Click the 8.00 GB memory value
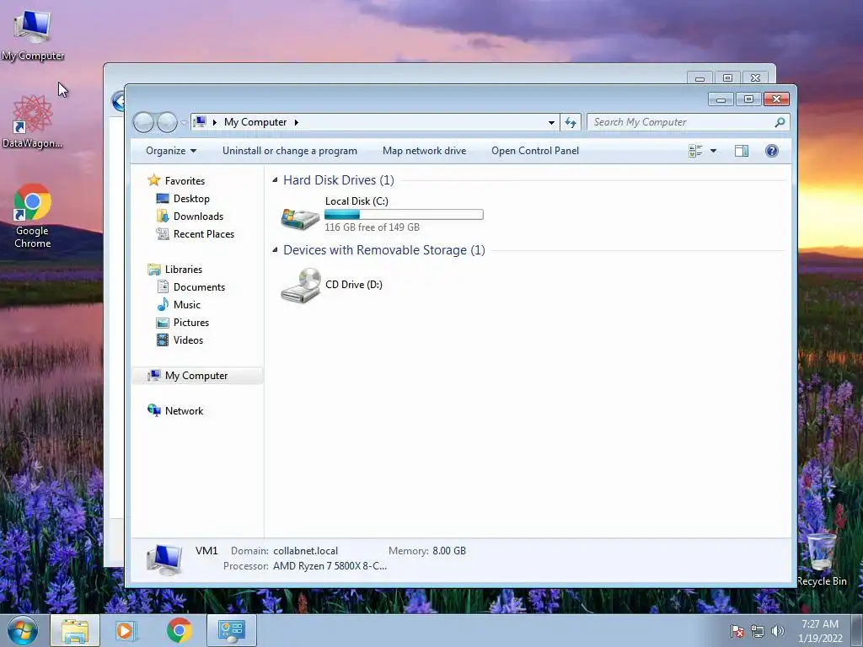 click(x=449, y=551)
